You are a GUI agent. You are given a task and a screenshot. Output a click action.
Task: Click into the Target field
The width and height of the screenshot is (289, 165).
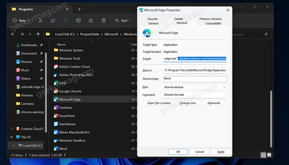(195, 59)
